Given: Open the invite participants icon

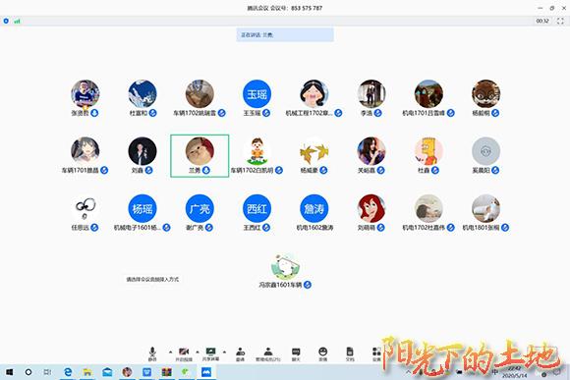Looking at the screenshot, I should pyautogui.click(x=241, y=353).
